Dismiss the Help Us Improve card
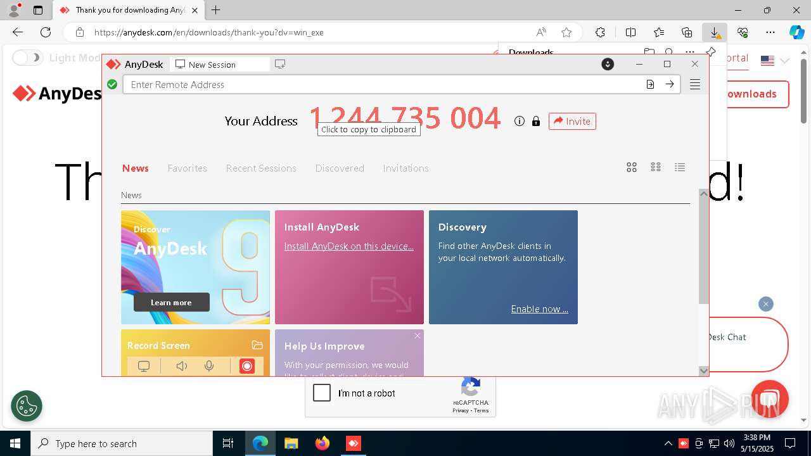Viewport: 811px width, 456px height. point(418,336)
